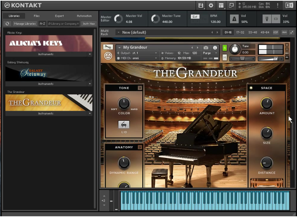Expand the TONE panel arrow
This screenshot has height=217, width=297.
coord(140,88)
